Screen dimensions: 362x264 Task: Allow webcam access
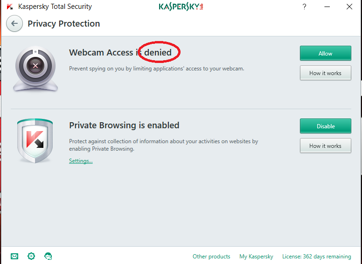click(325, 54)
